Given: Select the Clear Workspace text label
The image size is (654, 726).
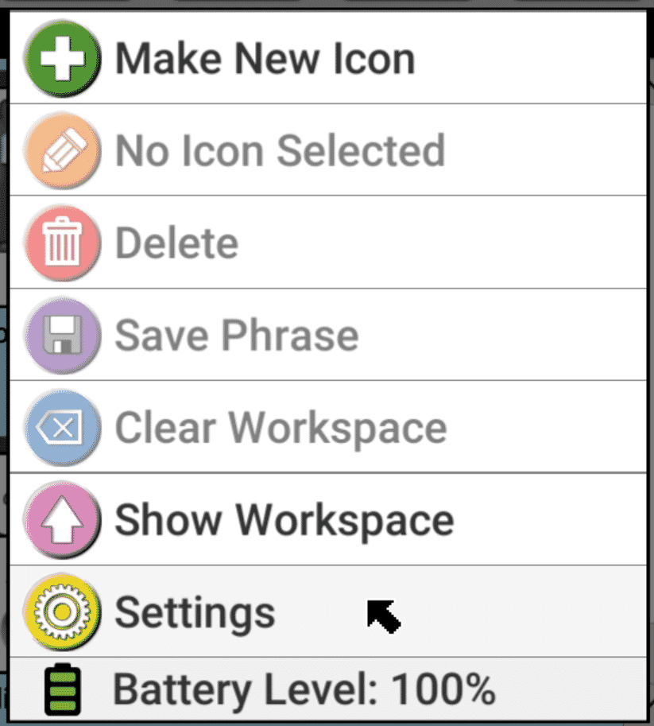Looking at the screenshot, I should click(281, 428).
